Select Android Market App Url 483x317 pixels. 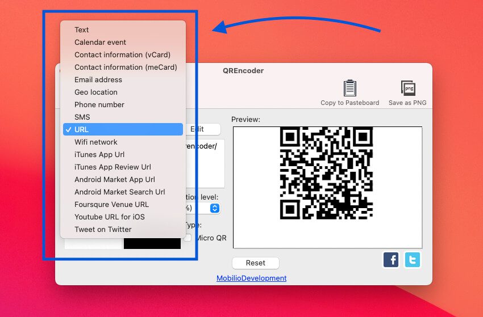tap(123, 179)
